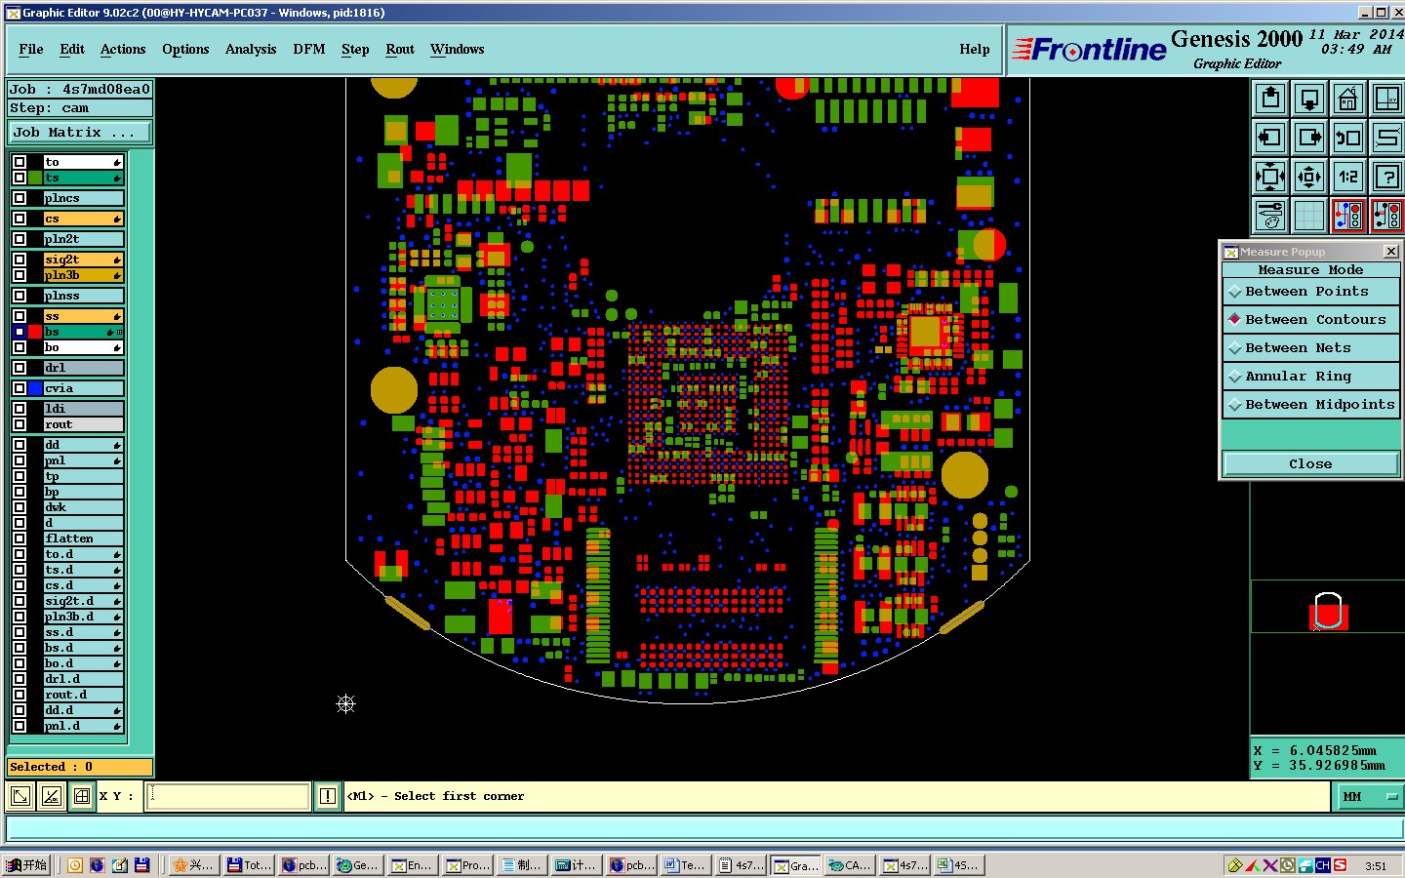Open the MM units dropdown
Viewport: 1405px width, 878px height.
1369,797
